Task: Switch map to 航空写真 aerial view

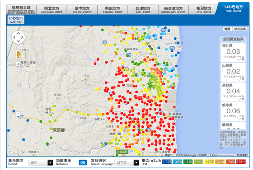Action: [x=240, y=29]
